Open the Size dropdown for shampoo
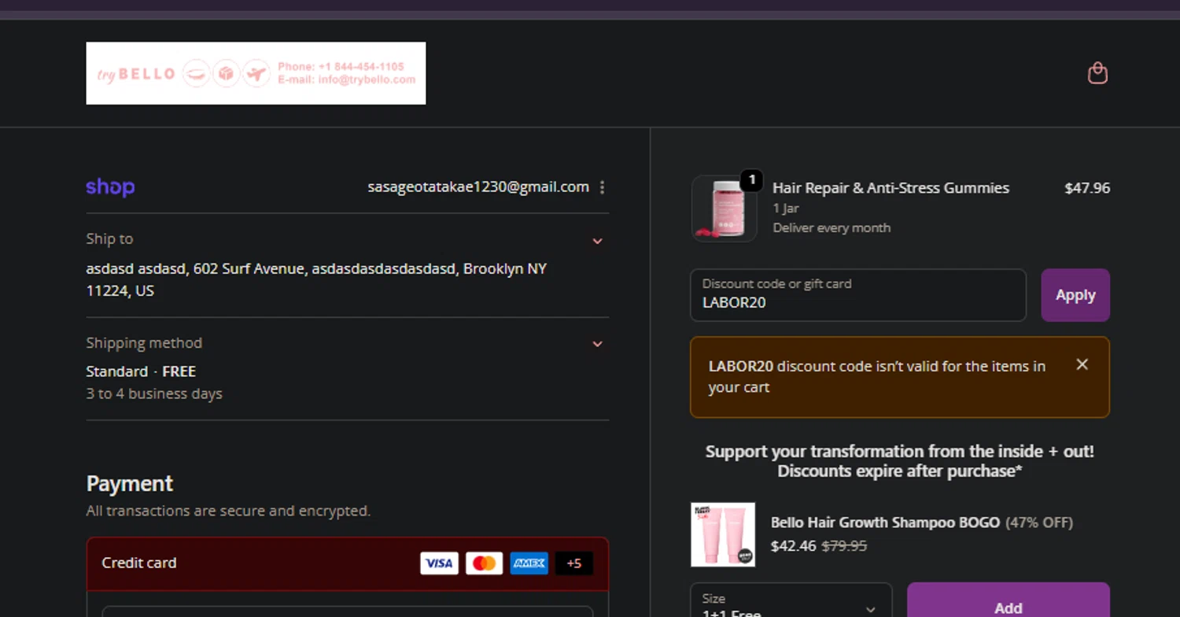The width and height of the screenshot is (1180, 617). pos(791,601)
